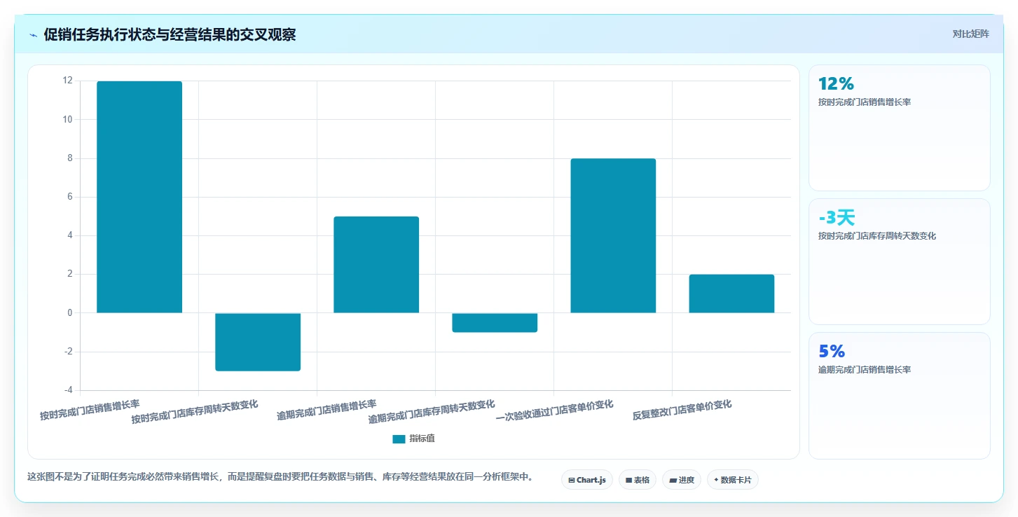The height and width of the screenshot is (517, 1018).
Task: Click the 指标值 legend label
Action: pyautogui.click(x=422, y=439)
